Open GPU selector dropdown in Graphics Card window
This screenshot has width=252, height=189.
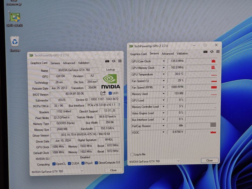pyautogui.click(x=82, y=171)
